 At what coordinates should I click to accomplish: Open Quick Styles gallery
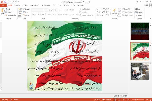[119, 12]
